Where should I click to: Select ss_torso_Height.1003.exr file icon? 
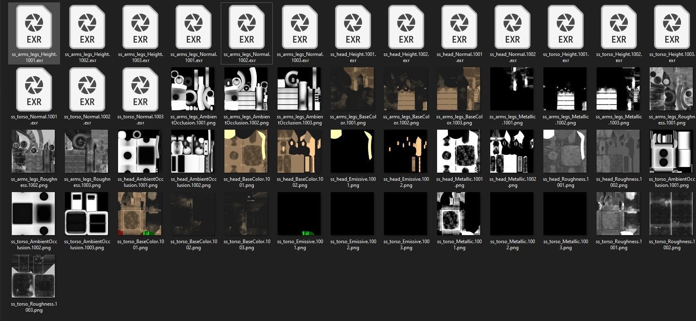[x=672, y=27]
